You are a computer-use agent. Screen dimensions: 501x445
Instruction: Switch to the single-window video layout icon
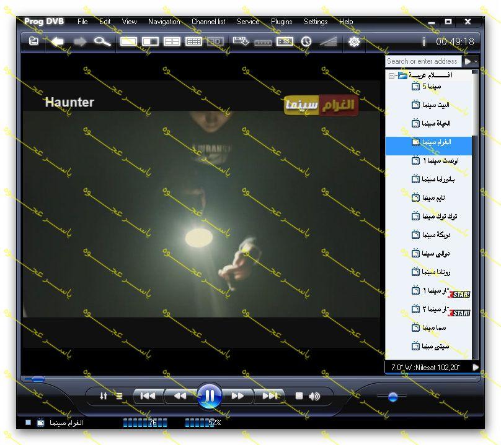coord(128,41)
